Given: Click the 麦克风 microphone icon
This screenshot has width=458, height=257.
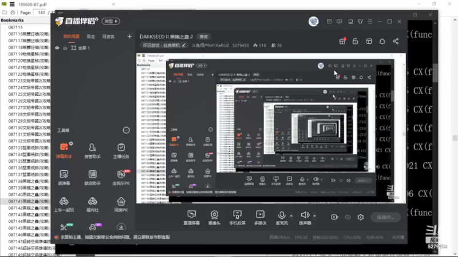Looking at the screenshot, I should pos(282,218).
